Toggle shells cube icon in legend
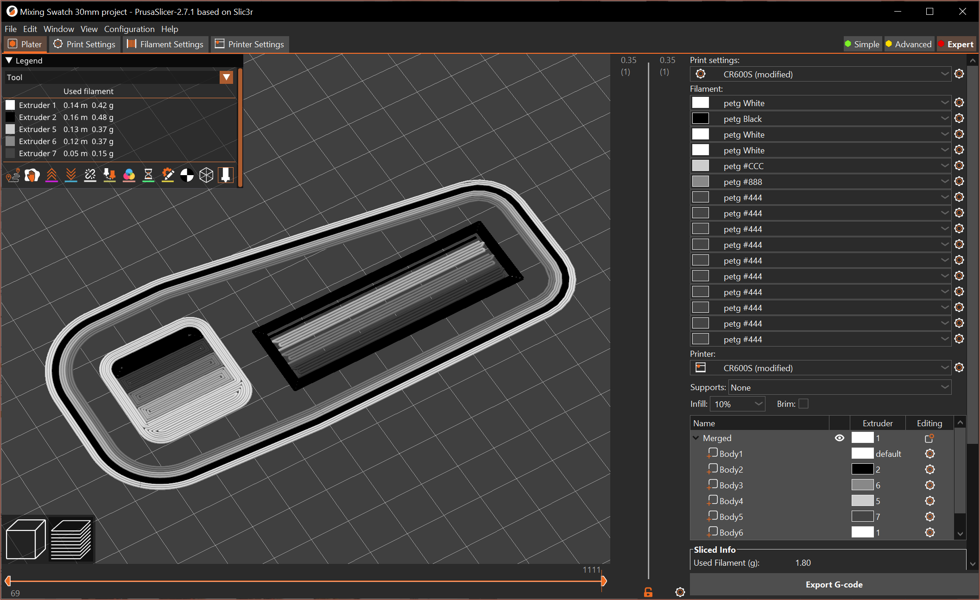The height and width of the screenshot is (600, 980). coord(206,175)
